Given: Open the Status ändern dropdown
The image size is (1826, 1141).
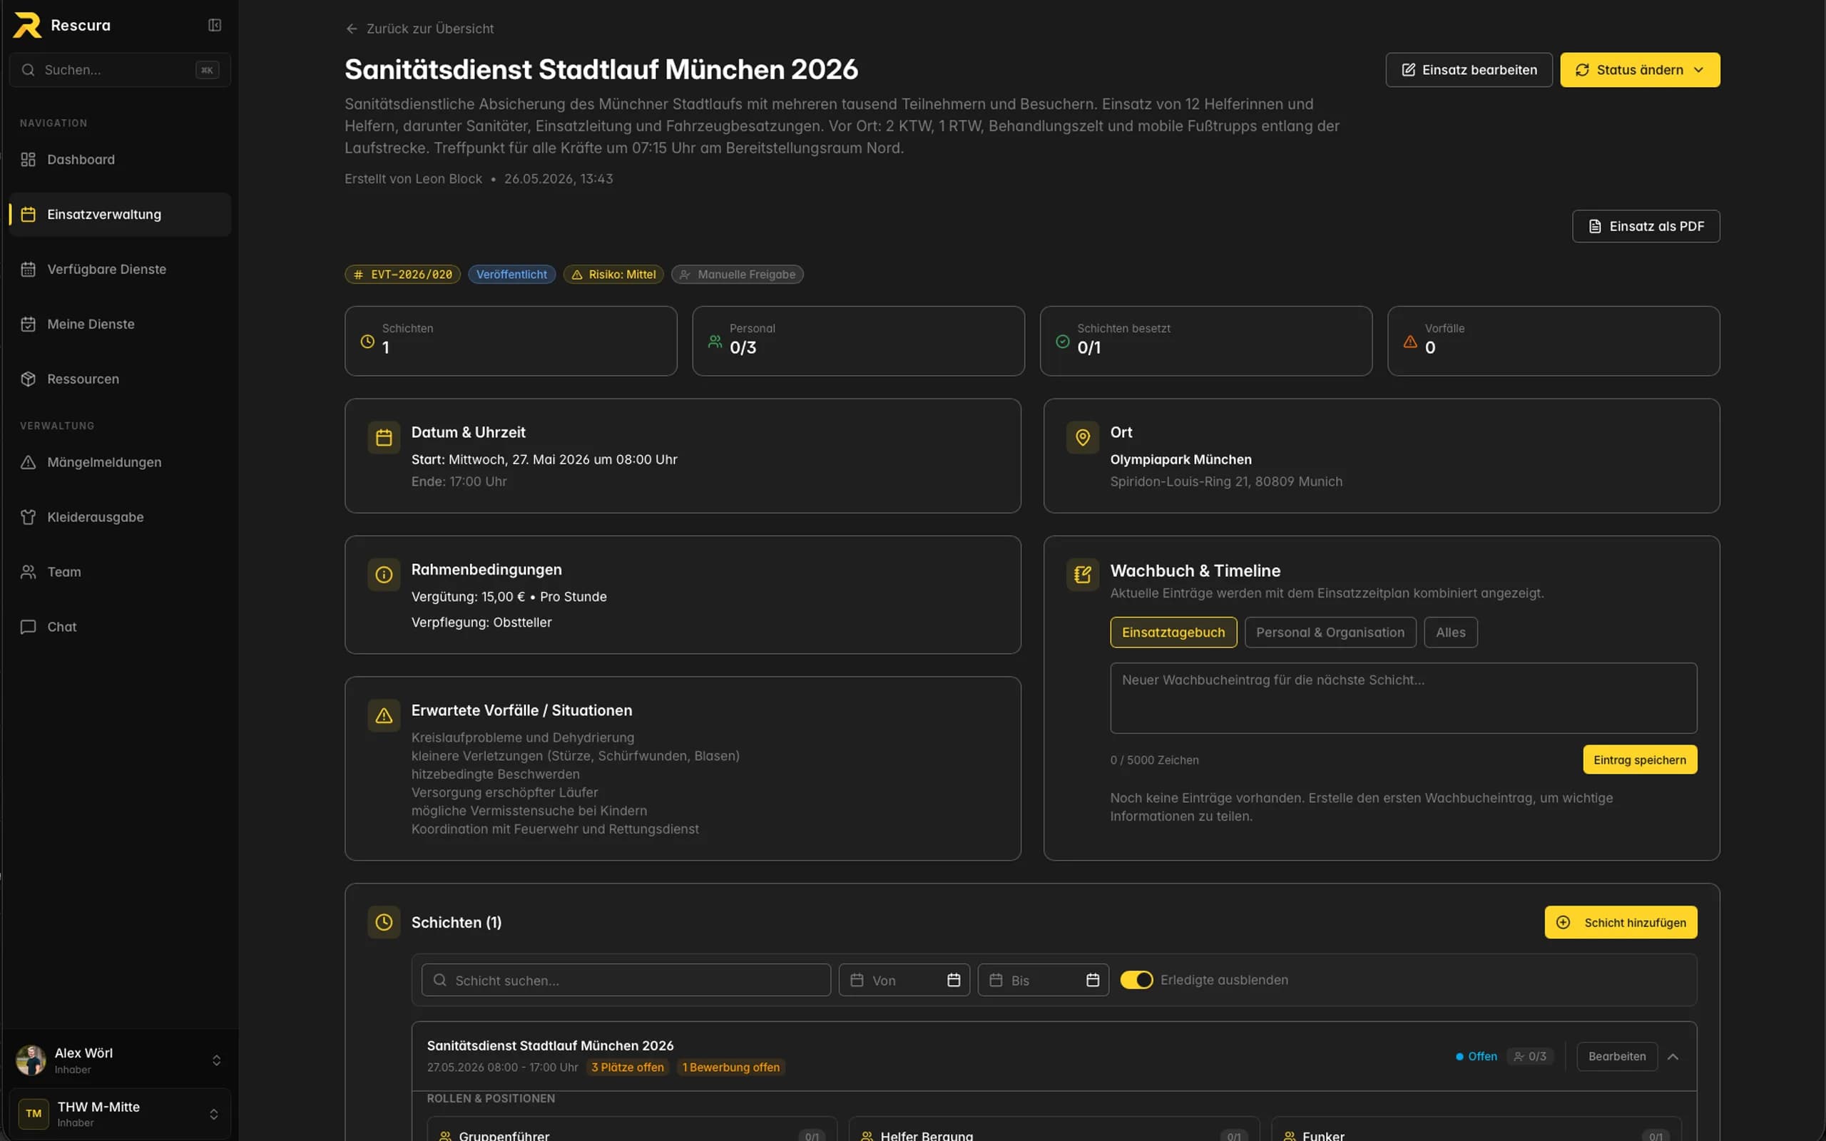Looking at the screenshot, I should pyautogui.click(x=1640, y=69).
